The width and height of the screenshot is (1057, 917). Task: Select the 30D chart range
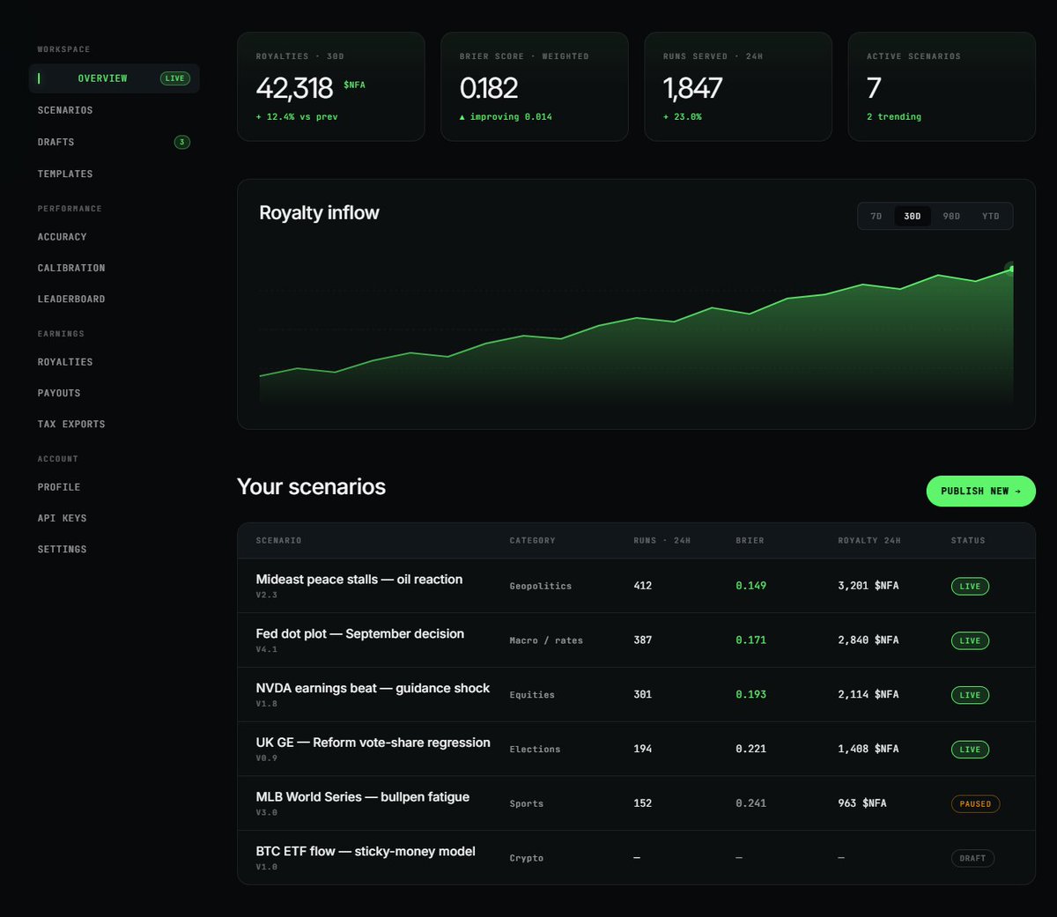[x=913, y=216]
